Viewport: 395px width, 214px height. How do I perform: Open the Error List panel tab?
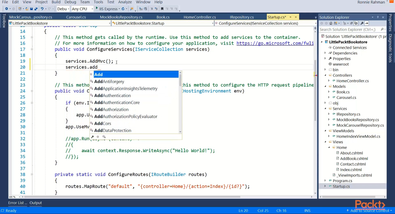coord(18,203)
